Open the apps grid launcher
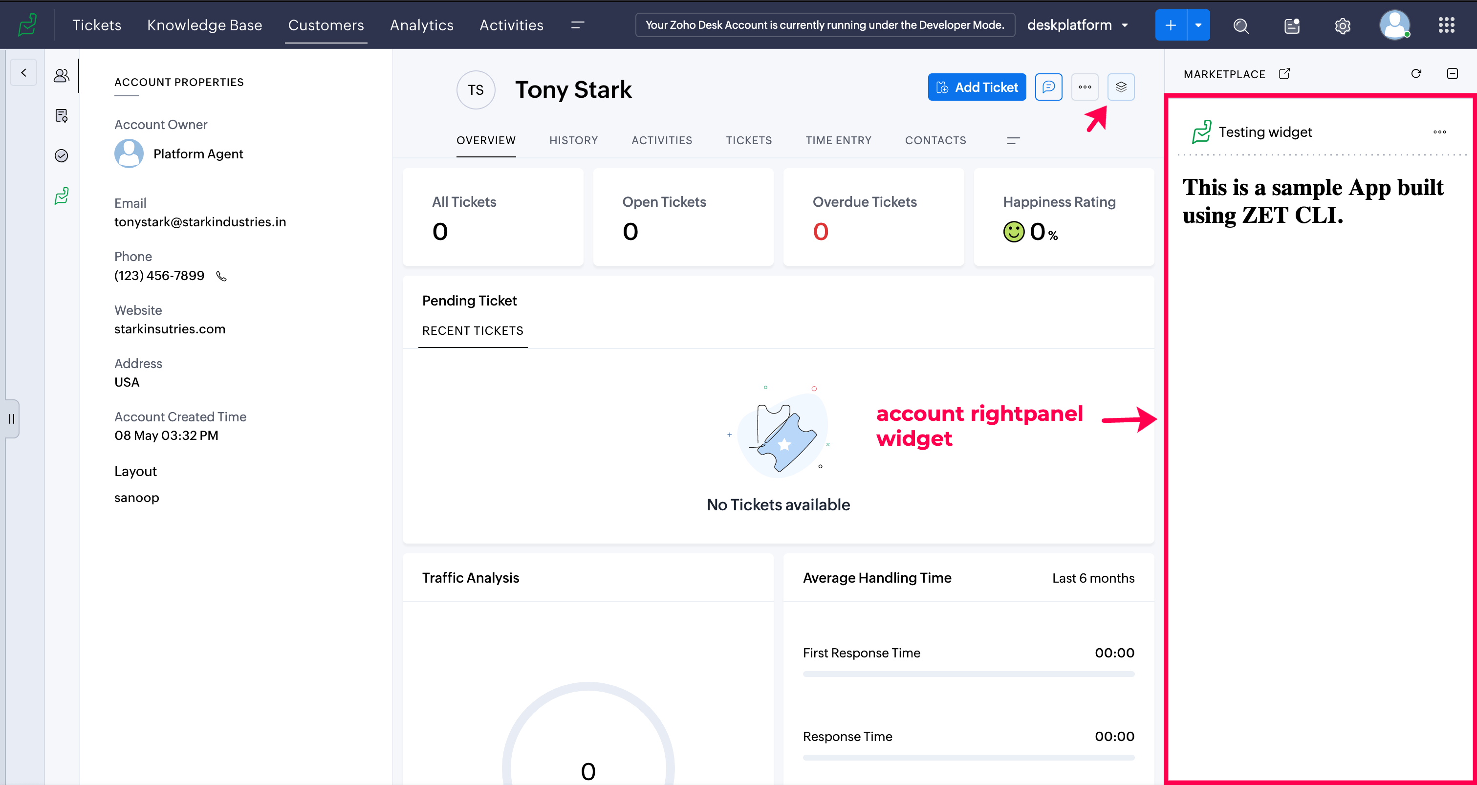 (x=1446, y=25)
